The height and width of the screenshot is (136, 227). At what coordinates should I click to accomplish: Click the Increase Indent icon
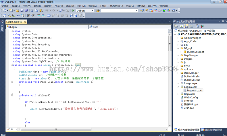(33, 15)
